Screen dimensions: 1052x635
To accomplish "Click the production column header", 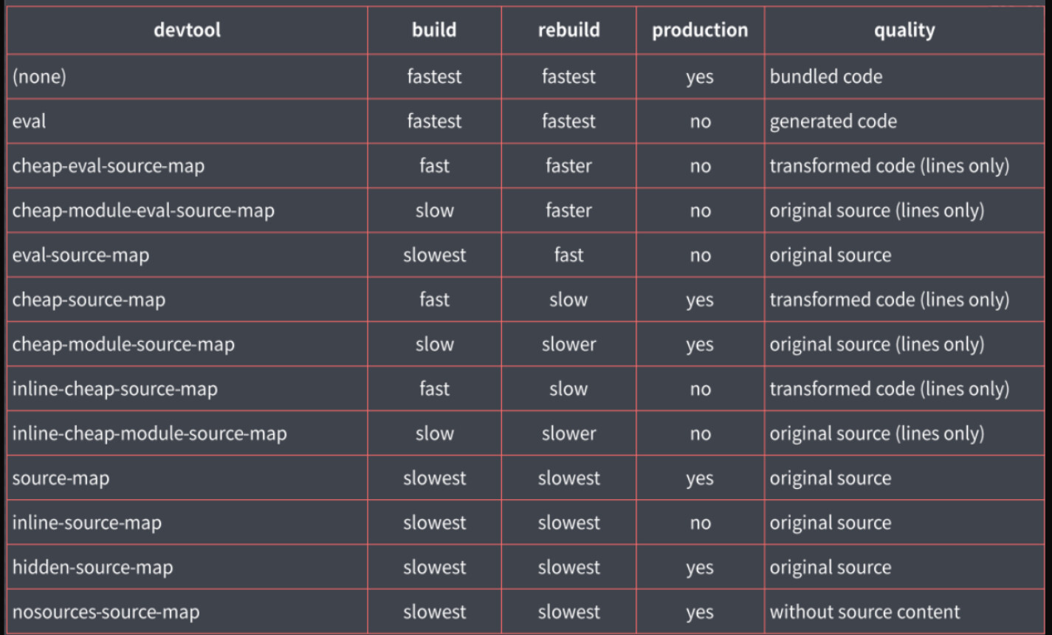I will [700, 30].
